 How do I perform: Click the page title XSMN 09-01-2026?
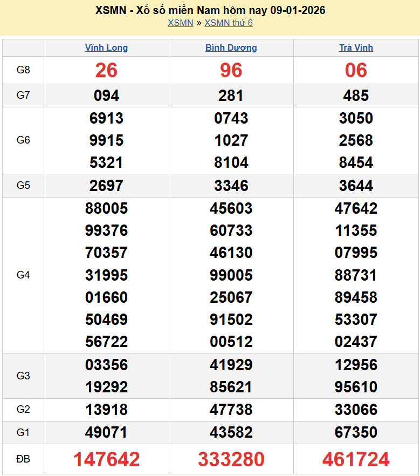210,10
